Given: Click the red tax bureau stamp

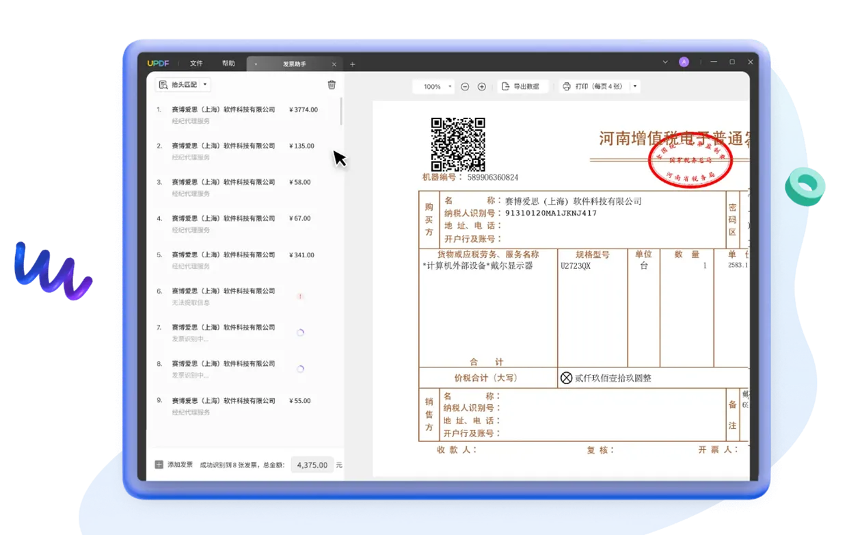Looking at the screenshot, I should [690, 161].
